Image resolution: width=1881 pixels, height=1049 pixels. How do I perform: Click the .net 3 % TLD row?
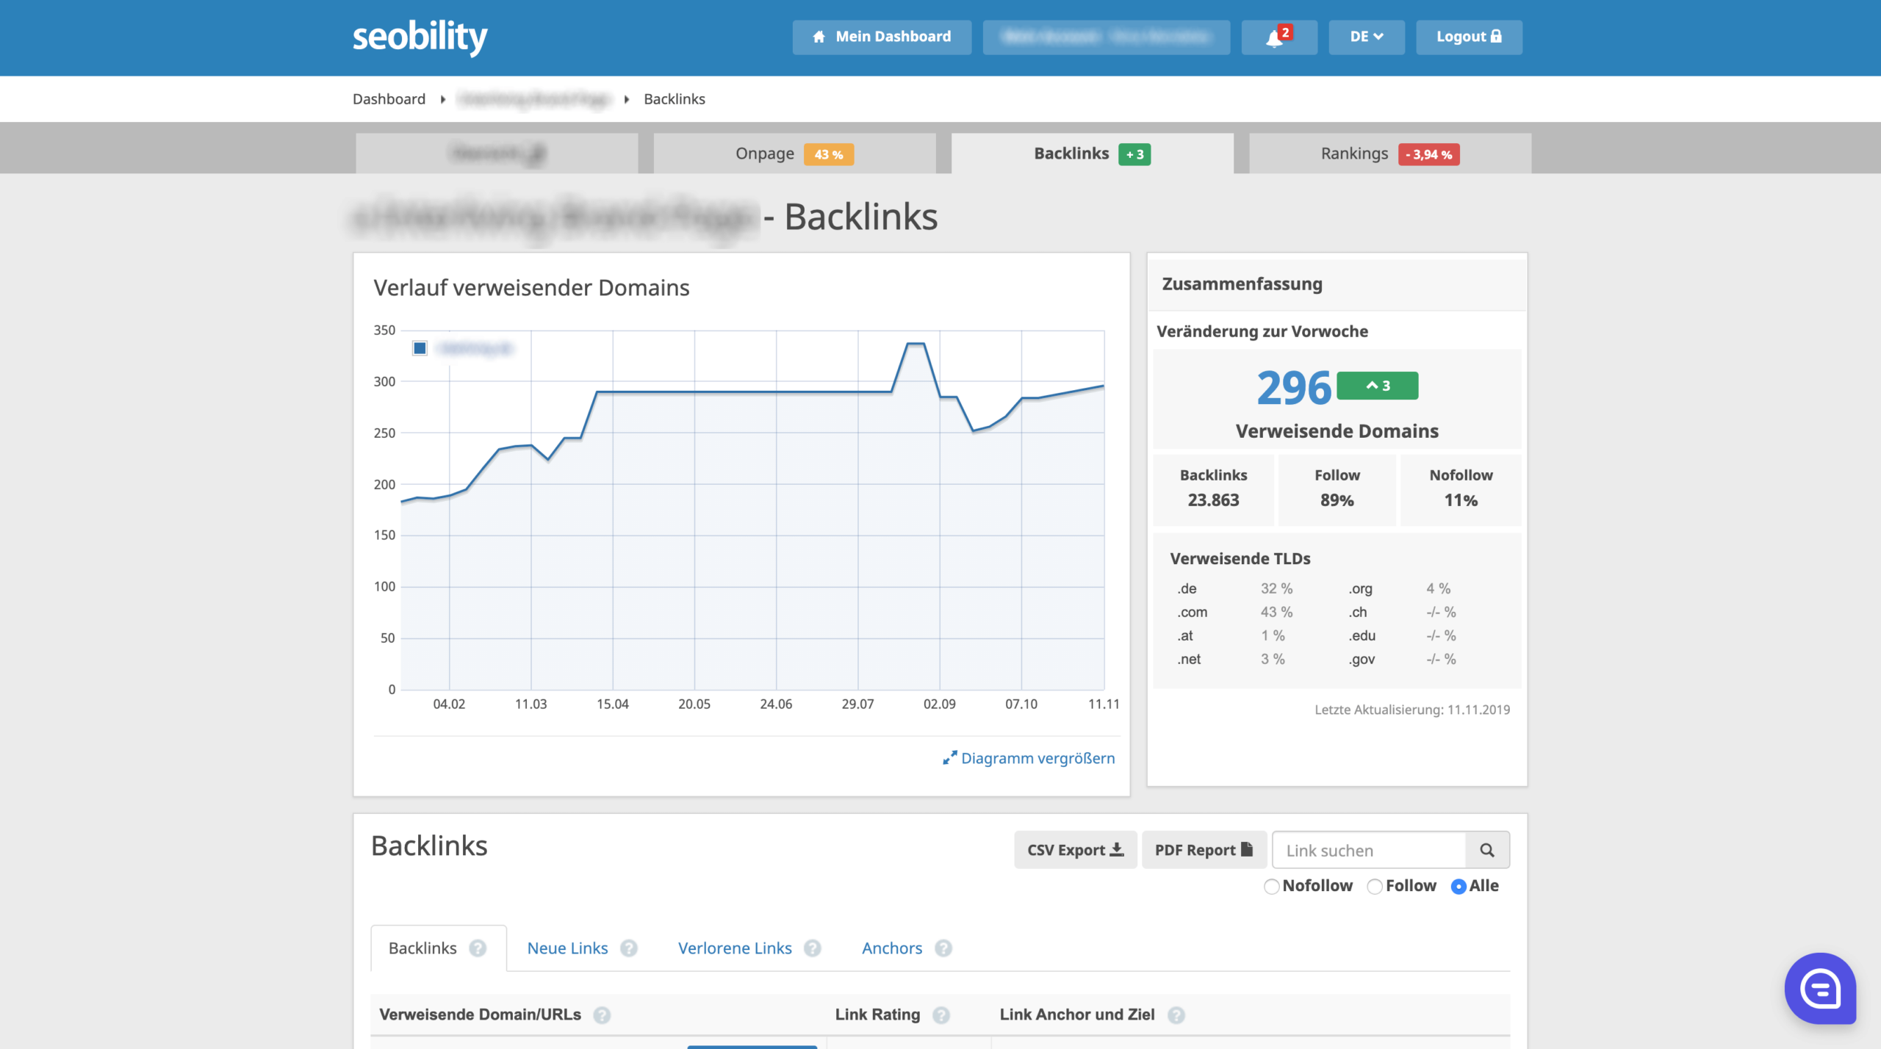coord(1231,659)
